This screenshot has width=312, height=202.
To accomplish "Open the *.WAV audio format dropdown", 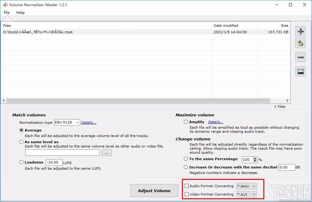I will click(x=246, y=186).
